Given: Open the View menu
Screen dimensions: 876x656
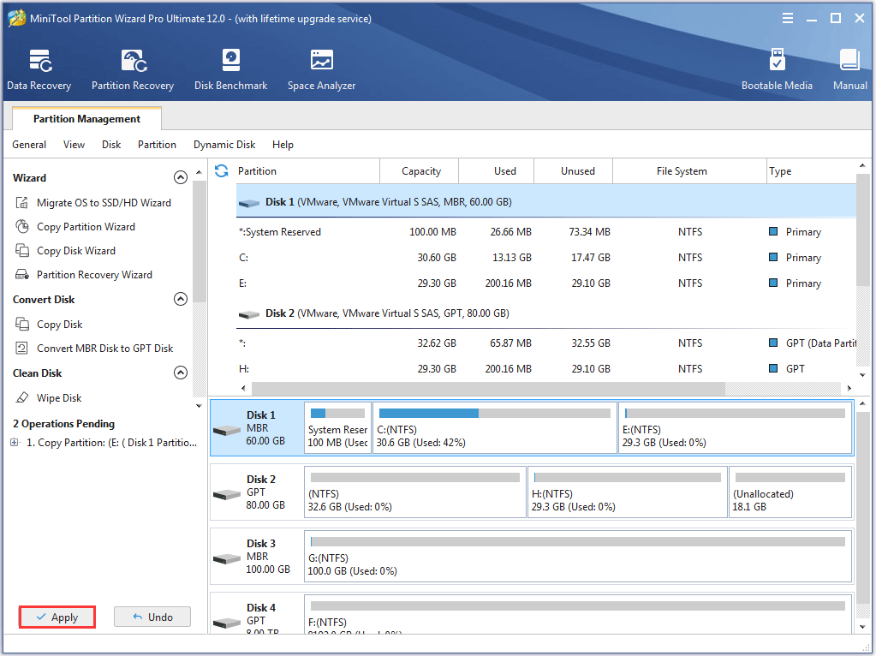Looking at the screenshot, I should click(x=74, y=145).
